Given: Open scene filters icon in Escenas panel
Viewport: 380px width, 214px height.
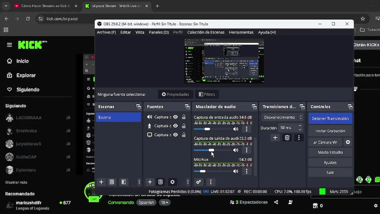Looking at the screenshot, I should 124,182.
